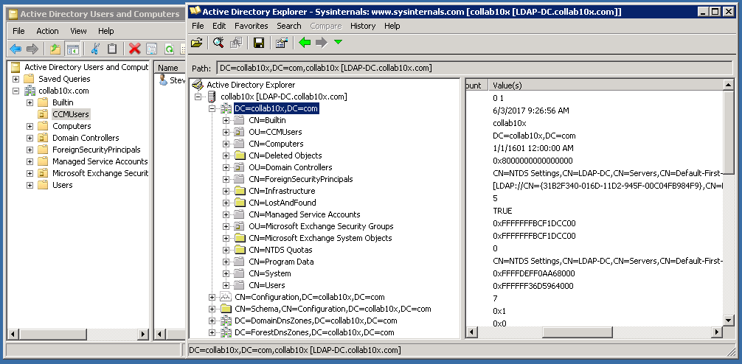
Task: Open the Edit menu in AD Explorer
Action: pyautogui.click(x=219, y=26)
